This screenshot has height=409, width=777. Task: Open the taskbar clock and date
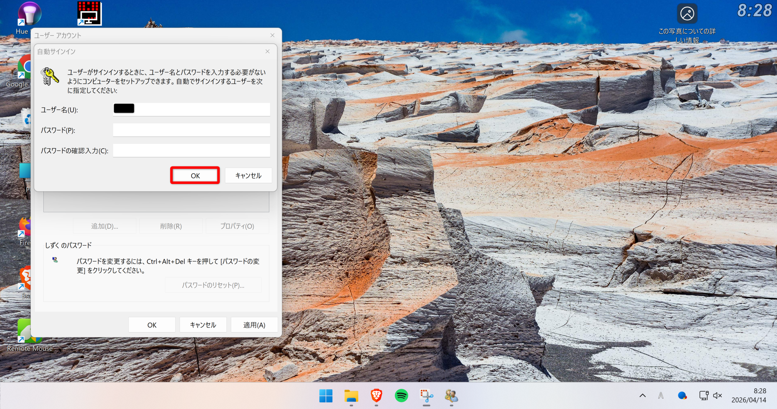pos(749,396)
